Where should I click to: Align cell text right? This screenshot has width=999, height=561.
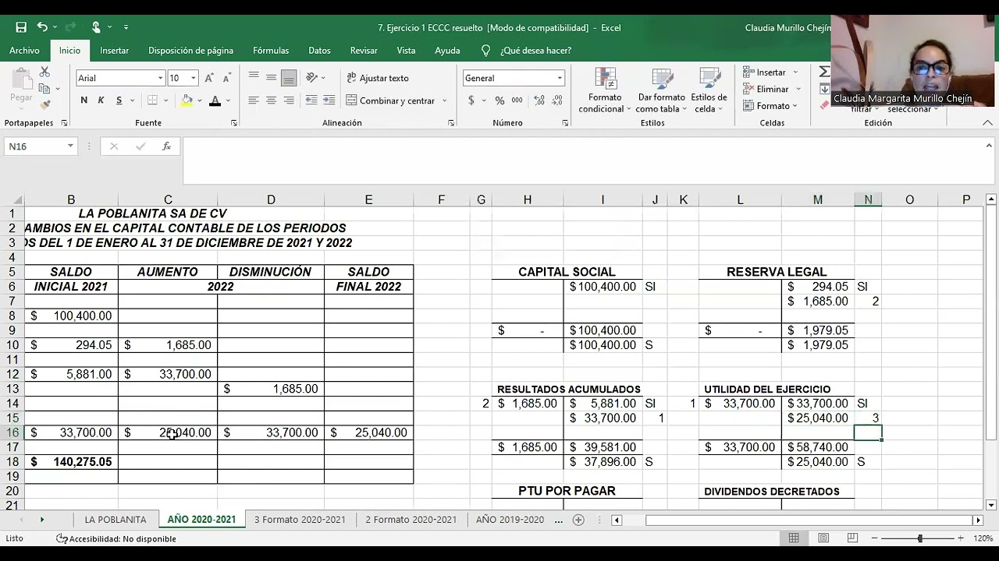(x=289, y=101)
